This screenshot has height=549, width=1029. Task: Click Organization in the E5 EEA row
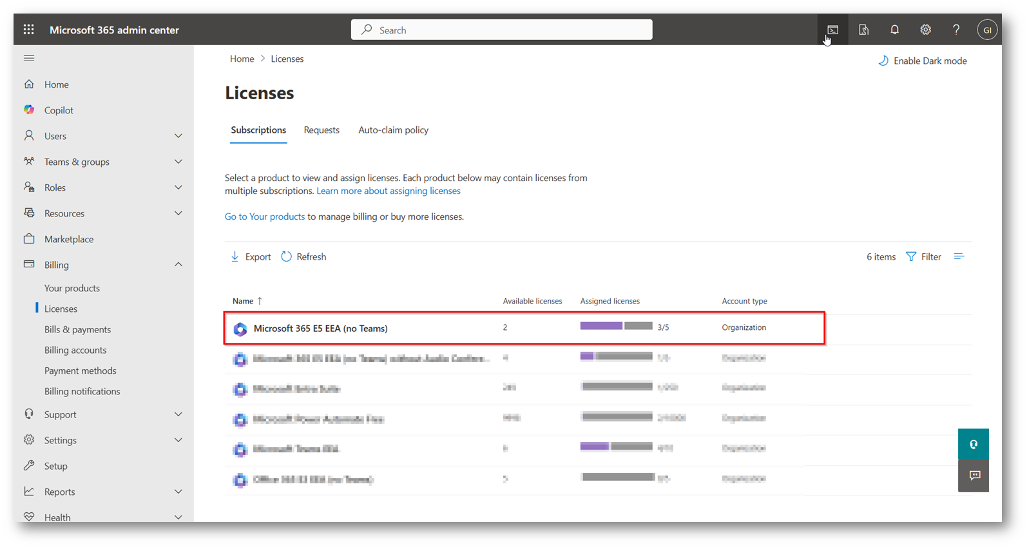tap(744, 327)
